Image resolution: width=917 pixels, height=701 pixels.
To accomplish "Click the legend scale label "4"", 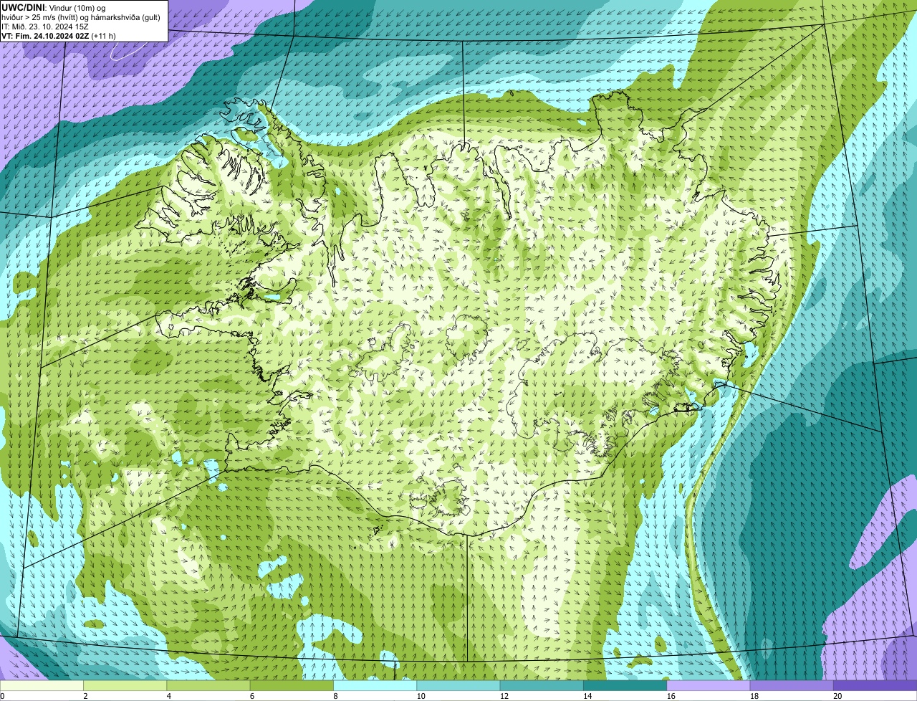I will point(168,696).
